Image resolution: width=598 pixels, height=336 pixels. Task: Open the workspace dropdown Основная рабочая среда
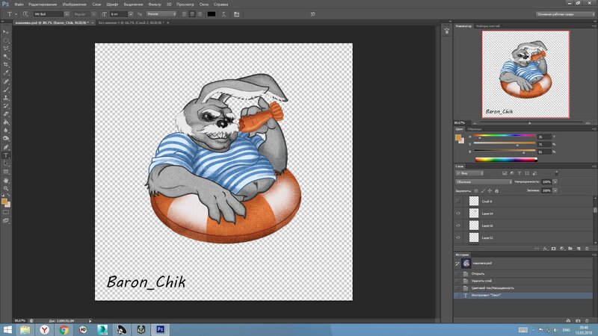(x=564, y=13)
